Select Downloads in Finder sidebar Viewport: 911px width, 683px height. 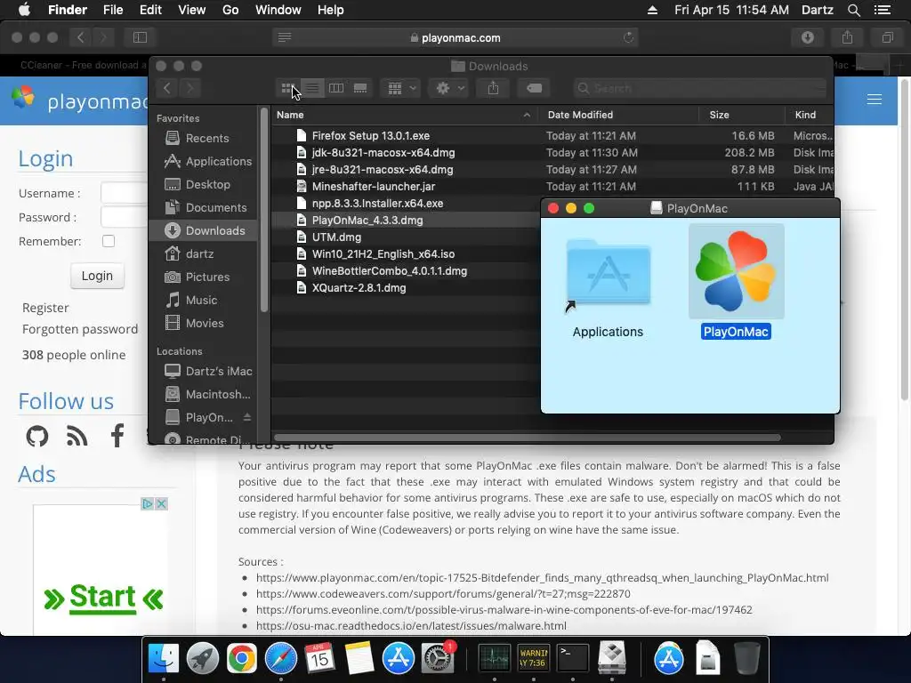coord(204,230)
